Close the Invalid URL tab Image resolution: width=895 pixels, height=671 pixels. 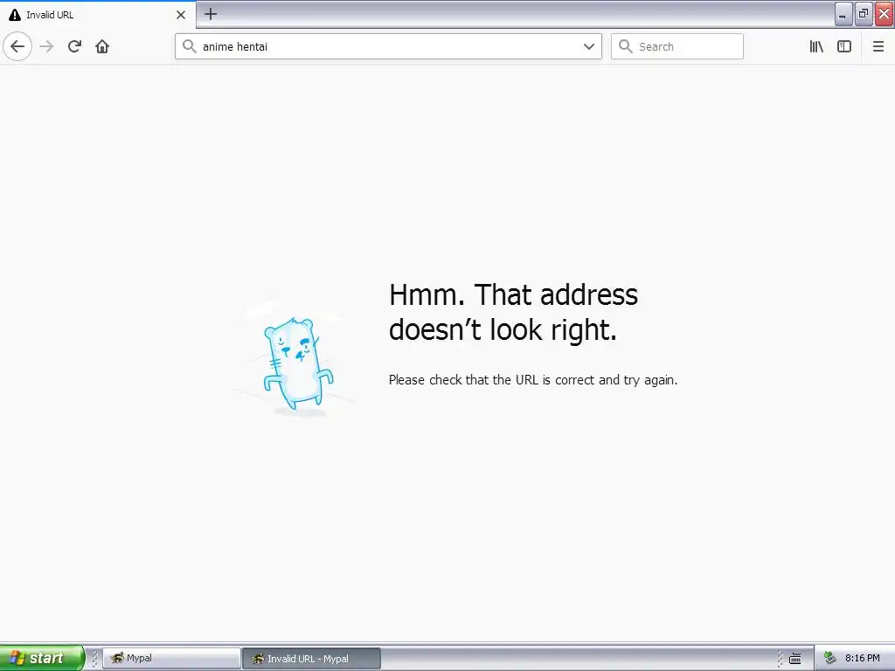tap(181, 15)
